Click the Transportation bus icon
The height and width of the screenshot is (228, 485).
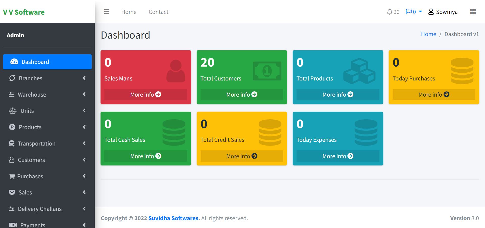(x=12, y=144)
